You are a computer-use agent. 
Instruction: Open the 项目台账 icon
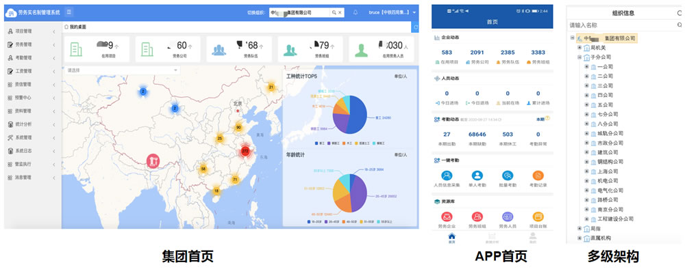(x=538, y=216)
